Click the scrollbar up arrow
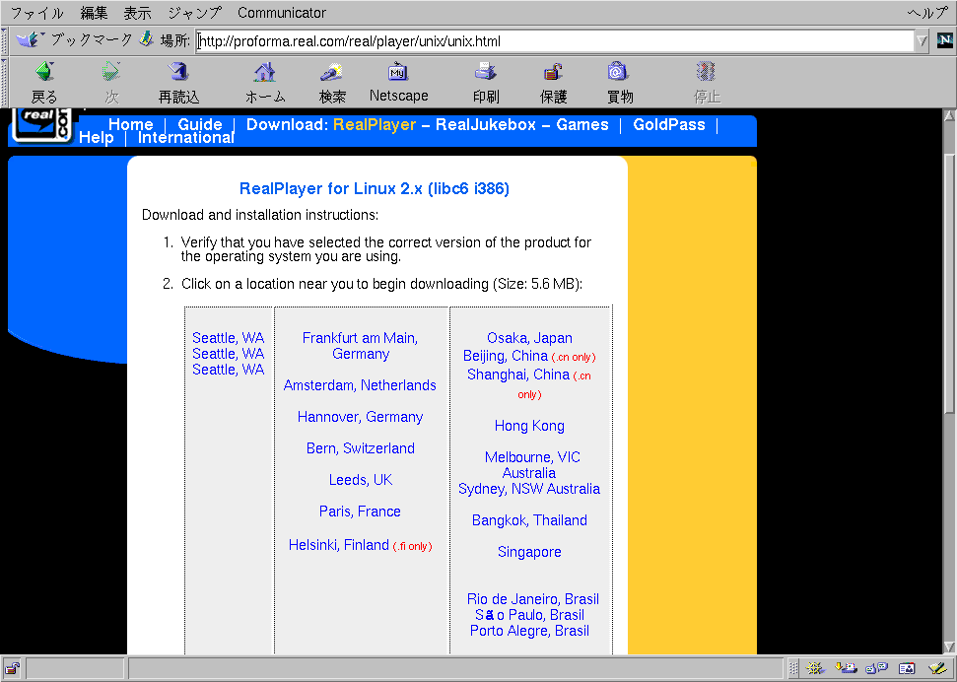Viewport: 957px width, 682px height. (949, 114)
